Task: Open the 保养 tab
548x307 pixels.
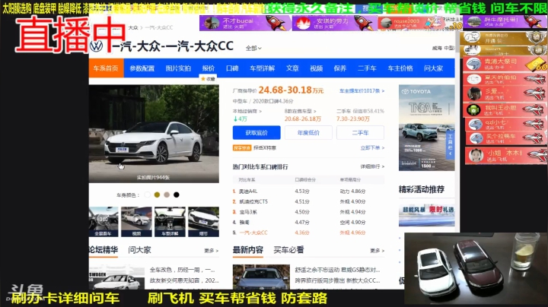Action: (339, 68)
